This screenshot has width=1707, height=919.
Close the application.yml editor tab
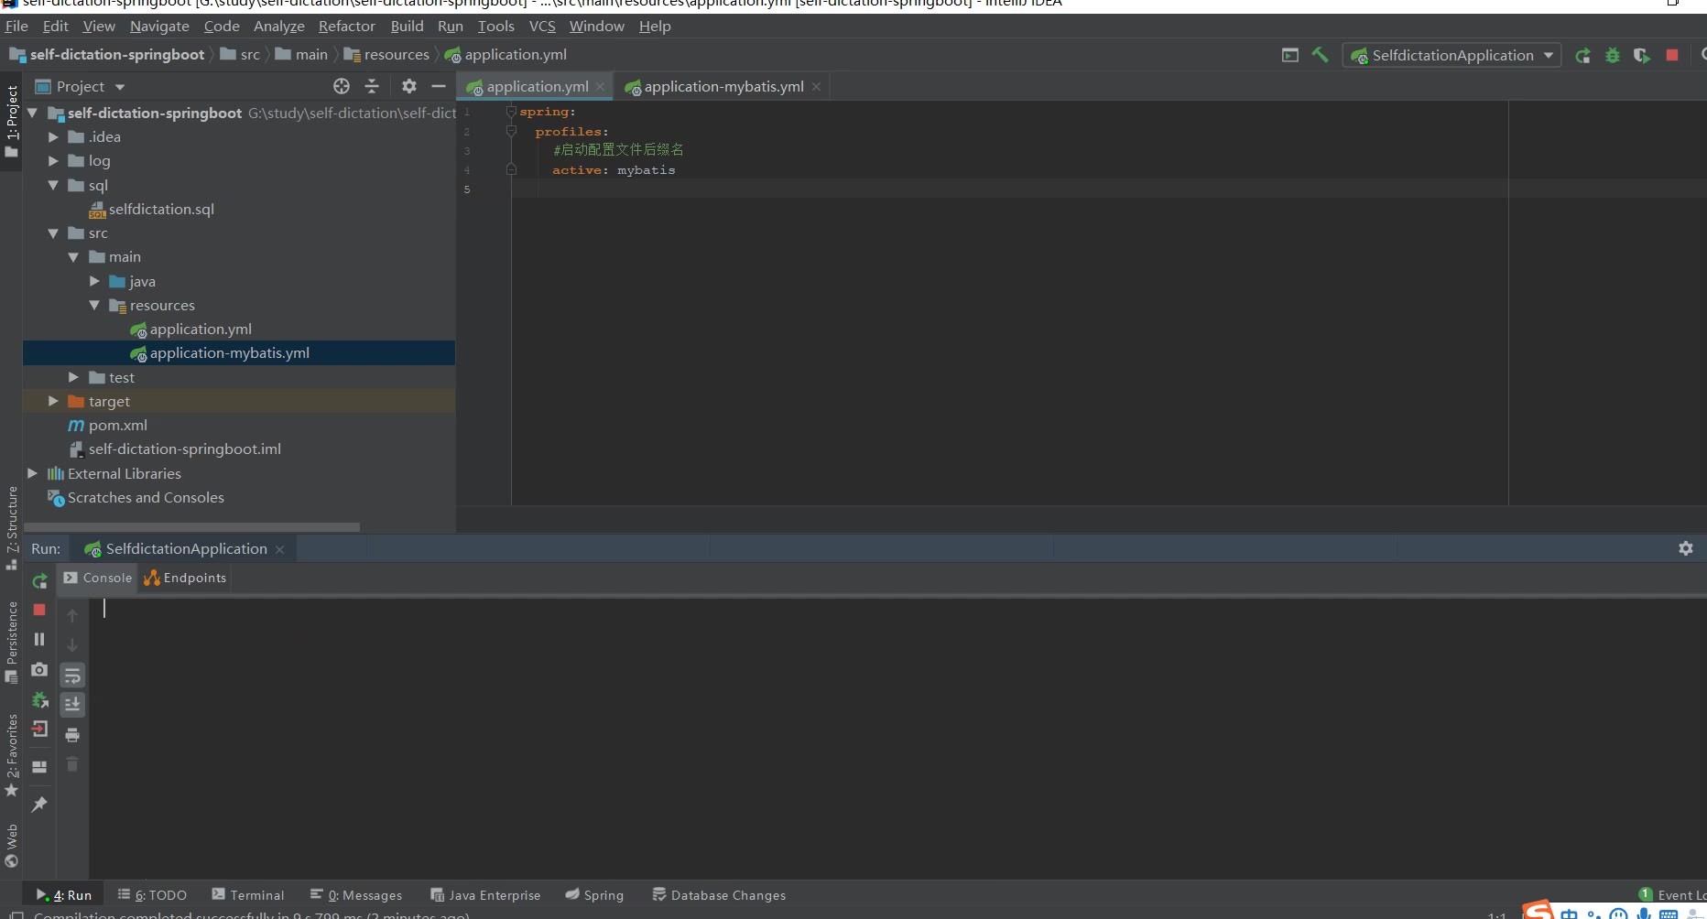coord(601,86)
